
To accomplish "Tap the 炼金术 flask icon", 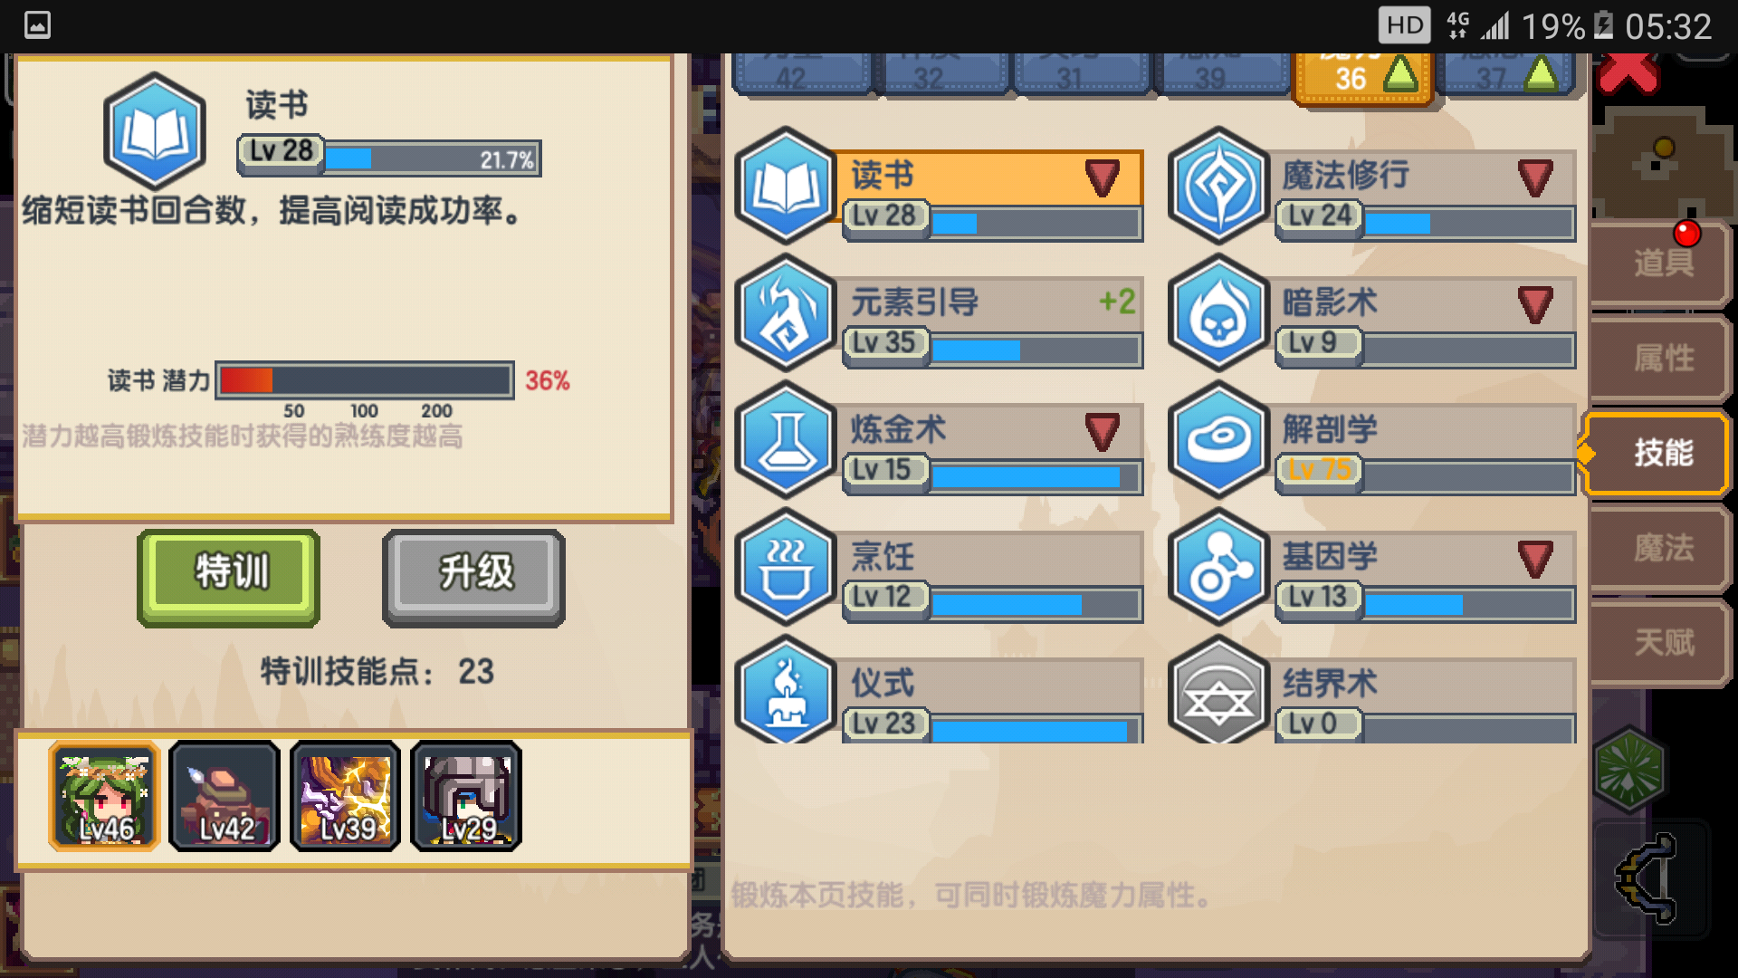I will tap(786, 440).
